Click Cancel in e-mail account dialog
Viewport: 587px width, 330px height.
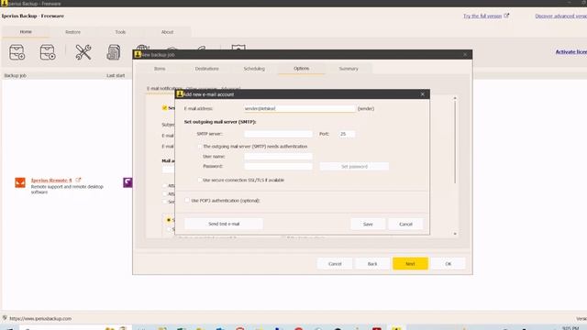click(x=405, y=224)
